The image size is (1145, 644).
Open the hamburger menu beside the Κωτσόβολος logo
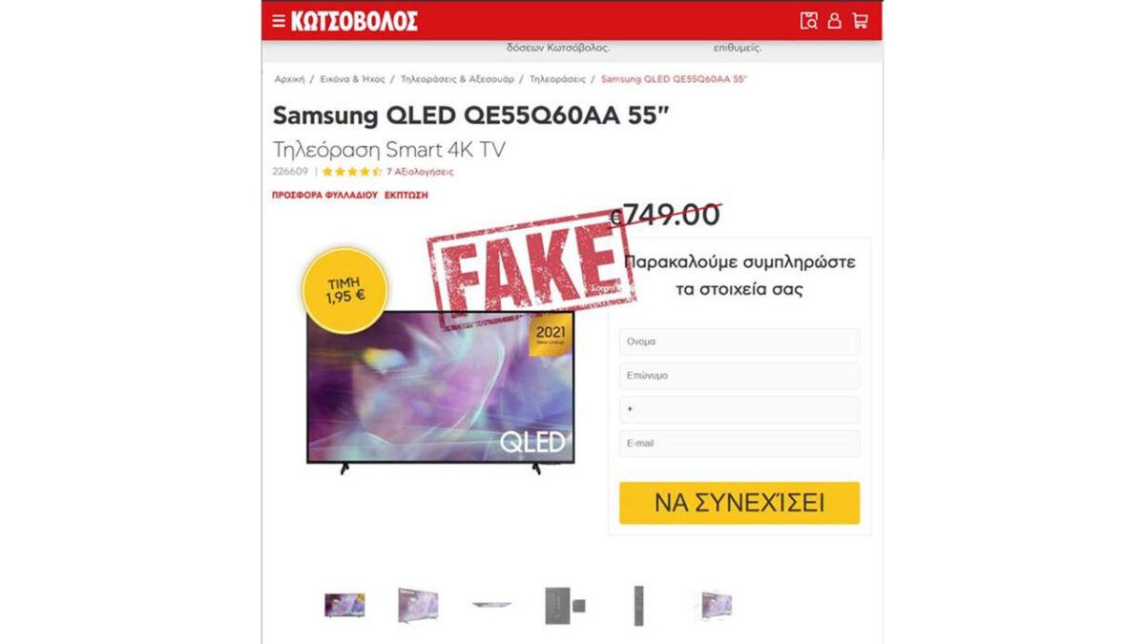[x=279, y=21]
